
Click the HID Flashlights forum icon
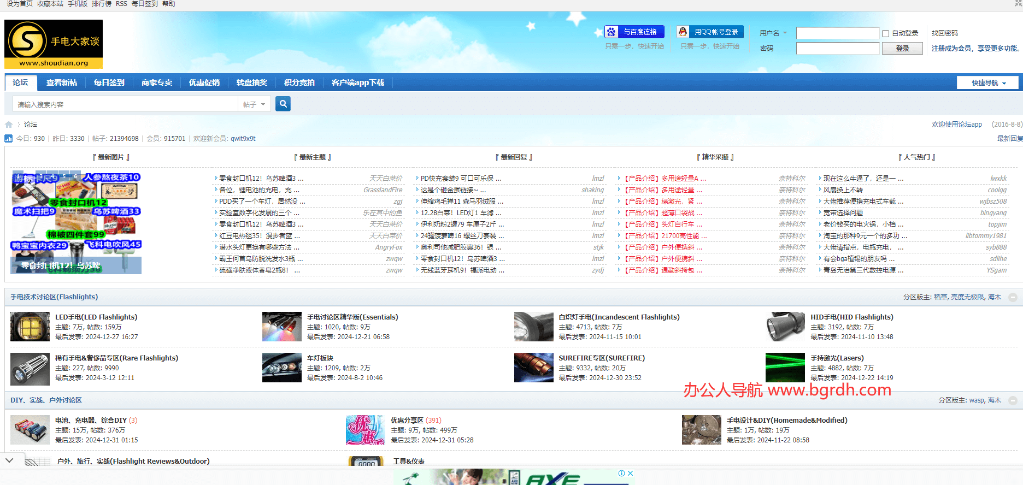(x=785, y=327)
